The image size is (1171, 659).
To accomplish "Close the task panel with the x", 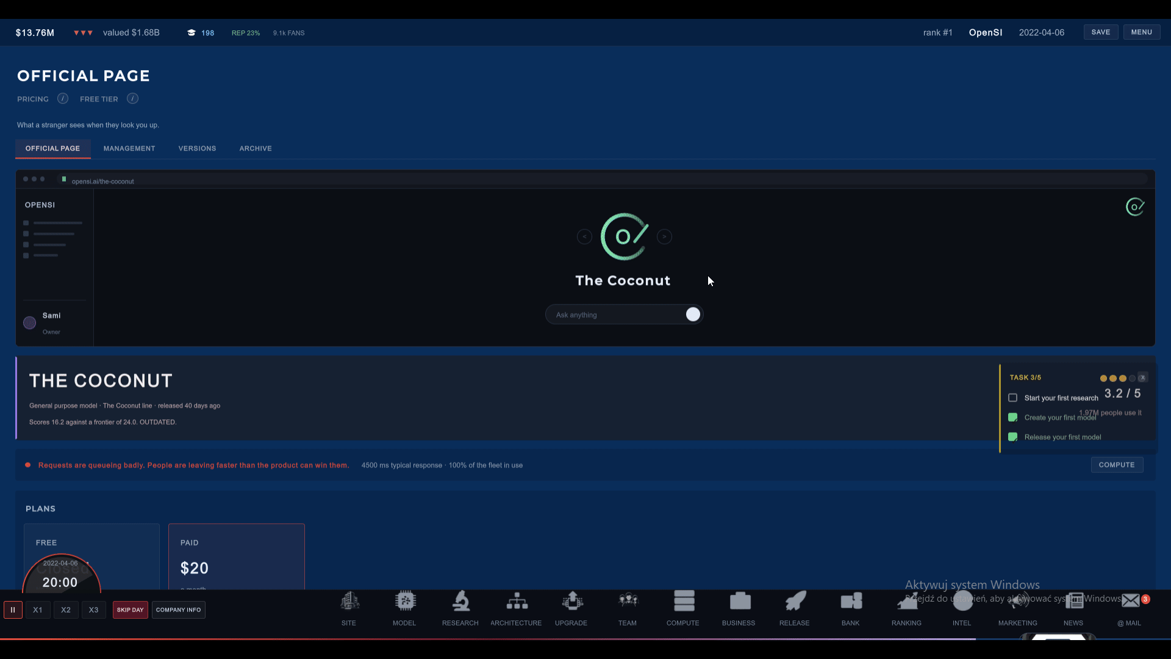I will [x=1143, y=378].
